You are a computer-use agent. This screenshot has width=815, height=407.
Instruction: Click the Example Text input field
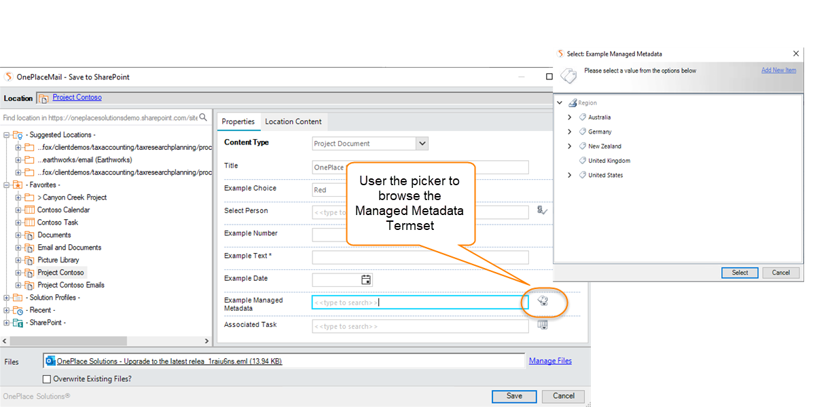click(420, 257)
